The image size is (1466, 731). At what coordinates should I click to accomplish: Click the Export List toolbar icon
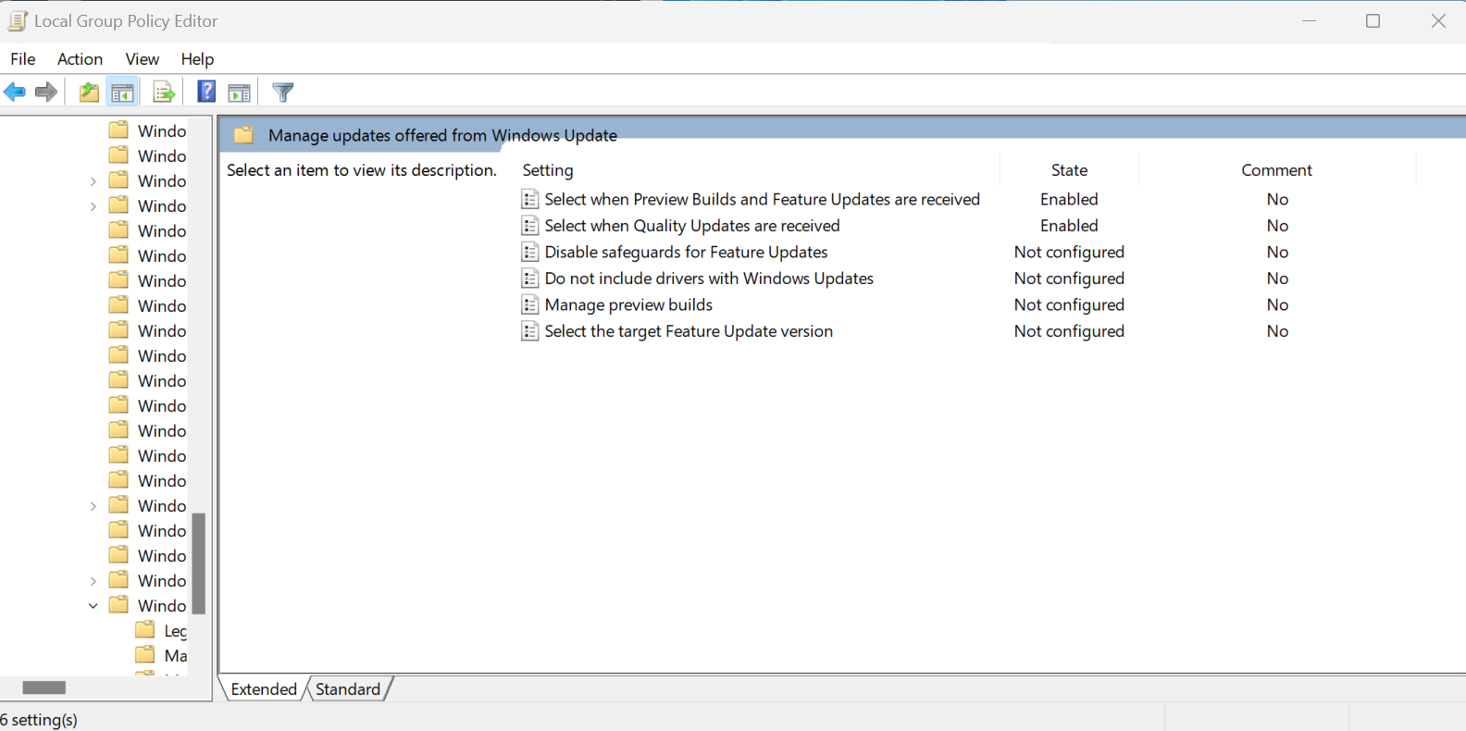click(x=164, y=93)
